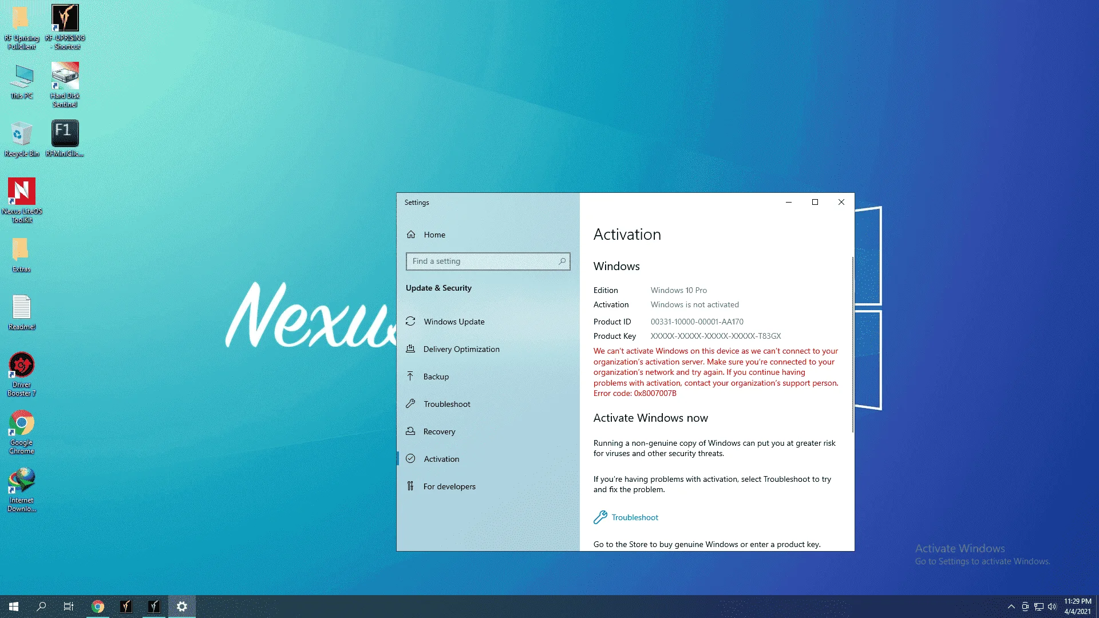Open Windows Update page
This screenshot has width=1099, height=618.
[488, 322]
